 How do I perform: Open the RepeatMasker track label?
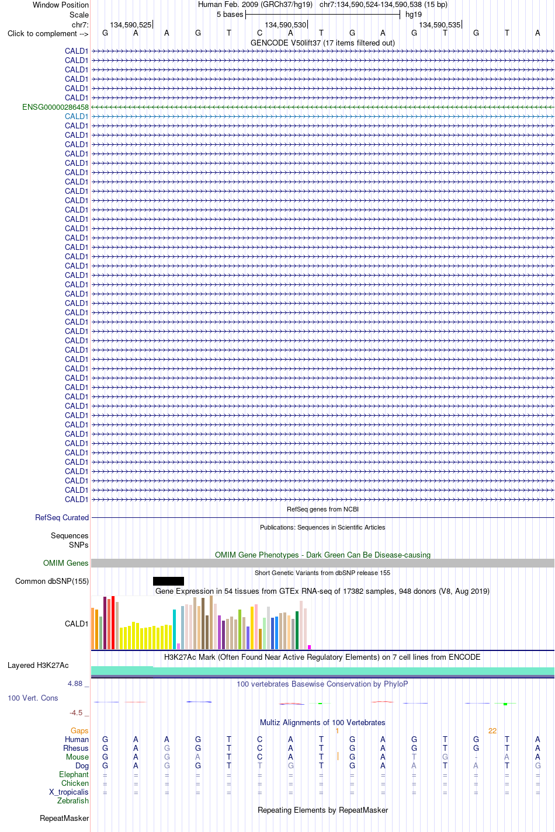[64, 818]
